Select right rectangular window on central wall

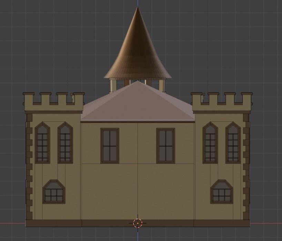pyautogui.click(x=165, y=146)
